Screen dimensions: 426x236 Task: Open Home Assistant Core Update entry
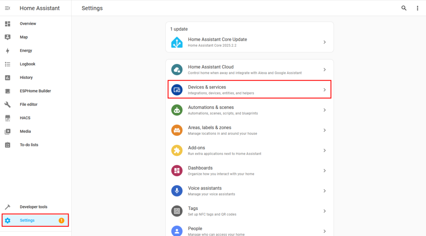[x=250, y=42]
